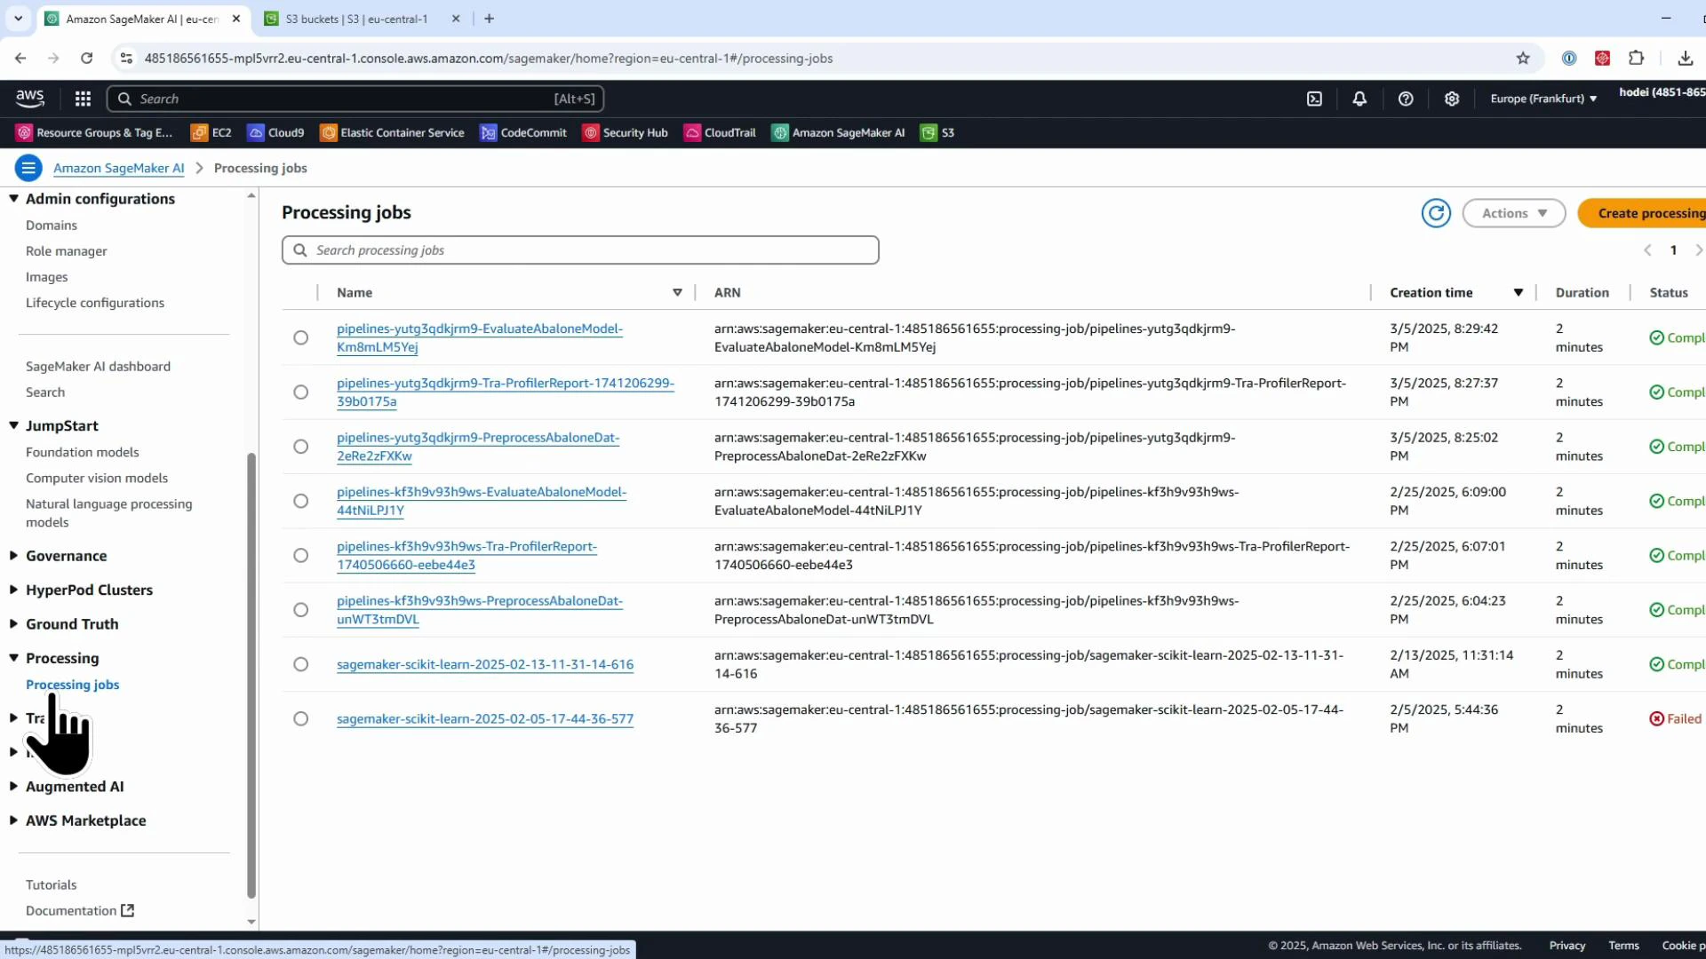
Task: Select the pipelines-yutg3qdkjrm9-EvaluateAbaloneModel row
Action: [300, 337]
